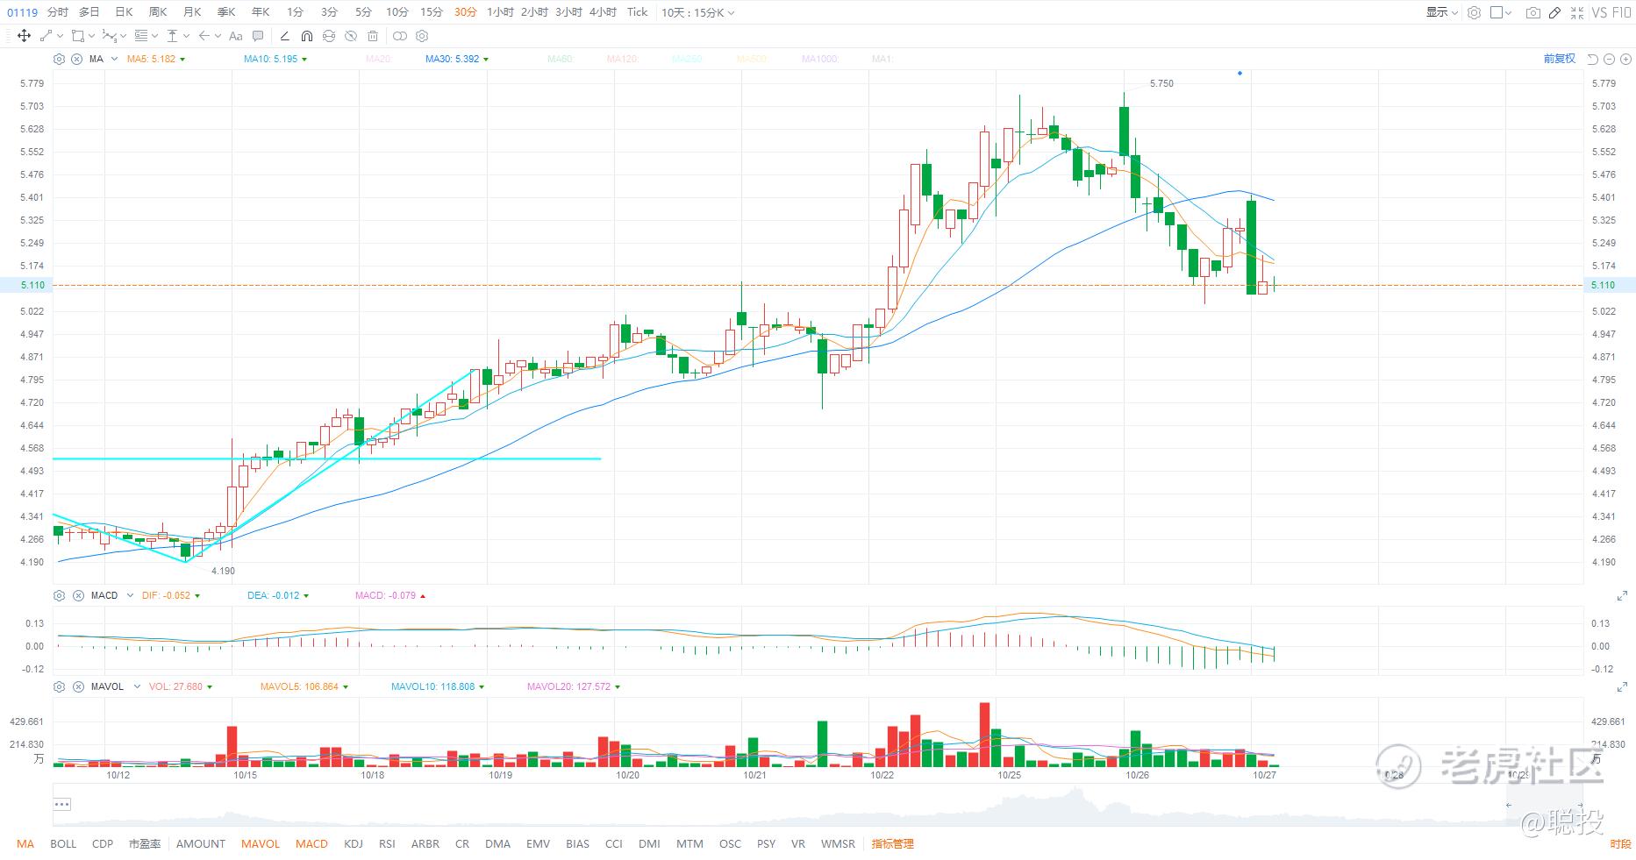
Task: Insert a comment bubble annotation
Action: (x=258, y=36)
